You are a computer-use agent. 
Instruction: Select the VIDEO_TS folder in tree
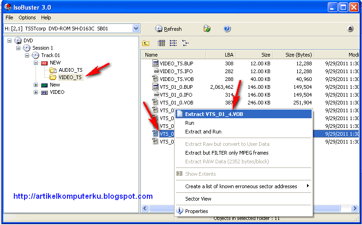coord(70,77)
